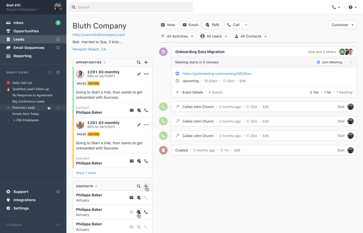The image size is (363, 233).
Task: Create a new Smart View
Action: coord(58,73)
